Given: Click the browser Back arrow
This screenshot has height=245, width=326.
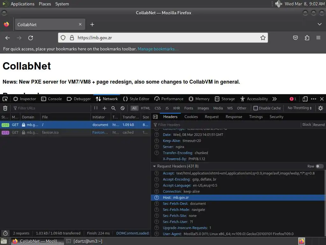Looking at the screenshot, I should [x=8, y=38].
